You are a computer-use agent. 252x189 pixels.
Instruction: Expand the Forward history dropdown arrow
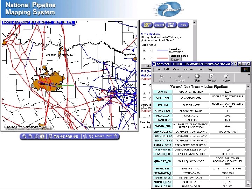(x=189, y=78)
